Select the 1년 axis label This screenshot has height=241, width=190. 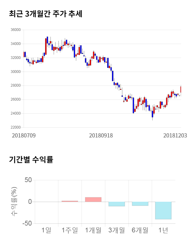coord(163,230)
